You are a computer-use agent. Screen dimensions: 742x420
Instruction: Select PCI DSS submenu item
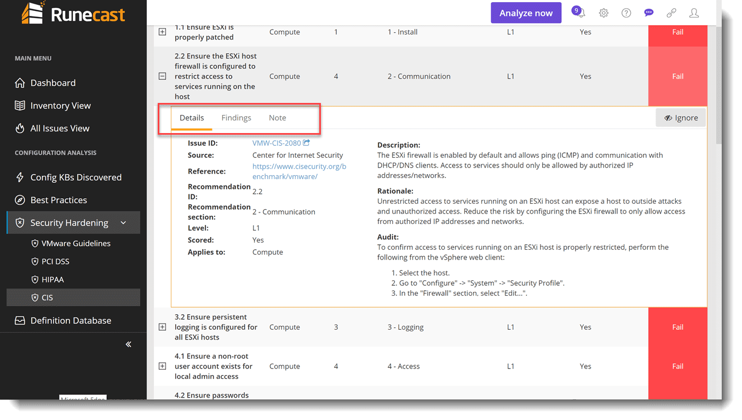[55, 261]
